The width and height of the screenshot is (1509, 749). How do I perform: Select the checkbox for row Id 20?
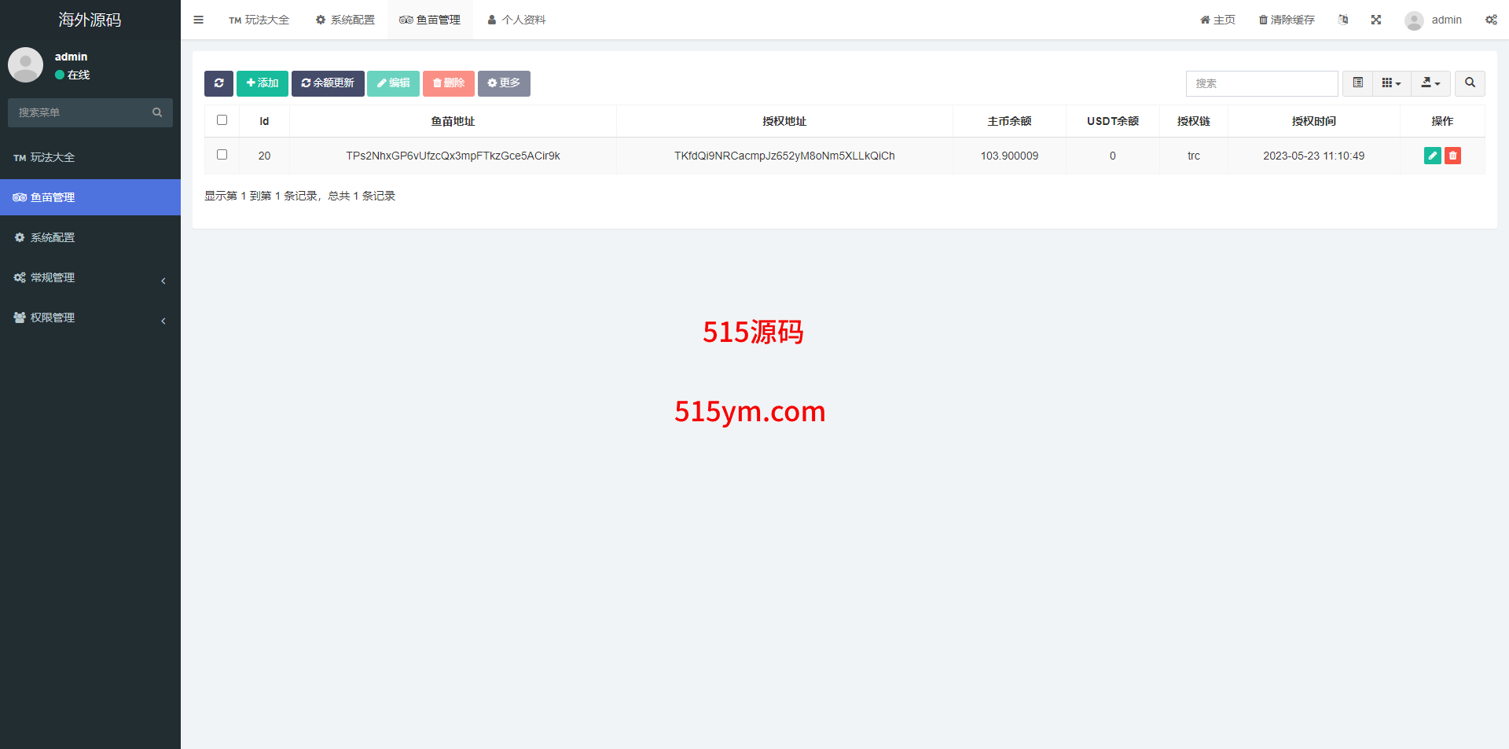(x=222, y=155)
